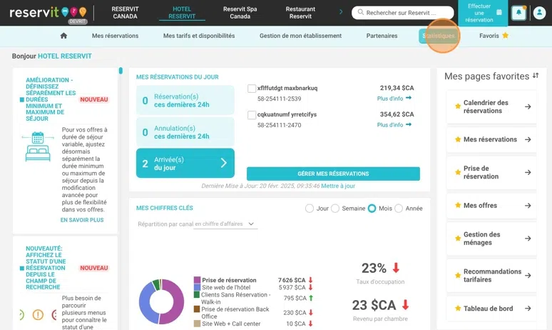
Task: Show more establishments with top bar chevron
Action: [x=341, y=12]
